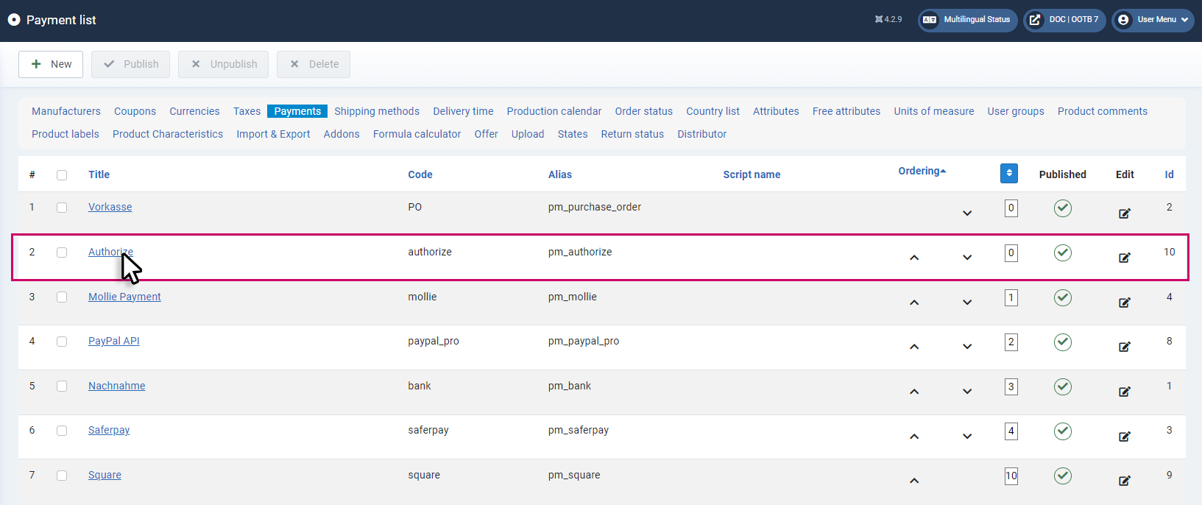The image size is (1202, 505).
Task: Sort by the Title column header
Action: (99, 174)
